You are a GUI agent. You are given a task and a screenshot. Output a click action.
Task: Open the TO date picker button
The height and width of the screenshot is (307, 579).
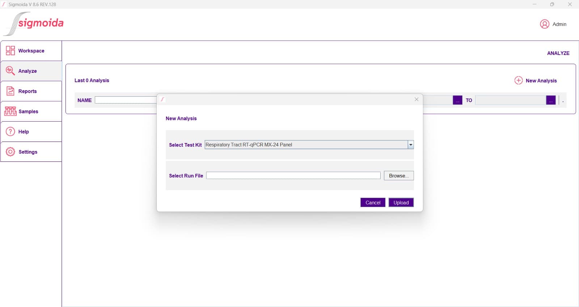tap(551, 100)
